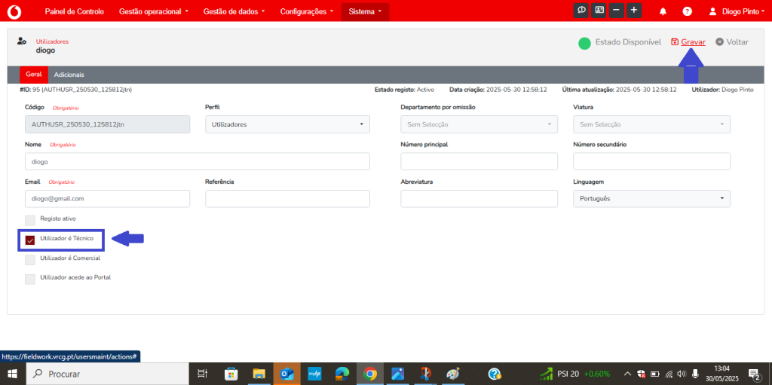Show hidden system tray icons chevron
772x385 pixels.
click(628, 374)
